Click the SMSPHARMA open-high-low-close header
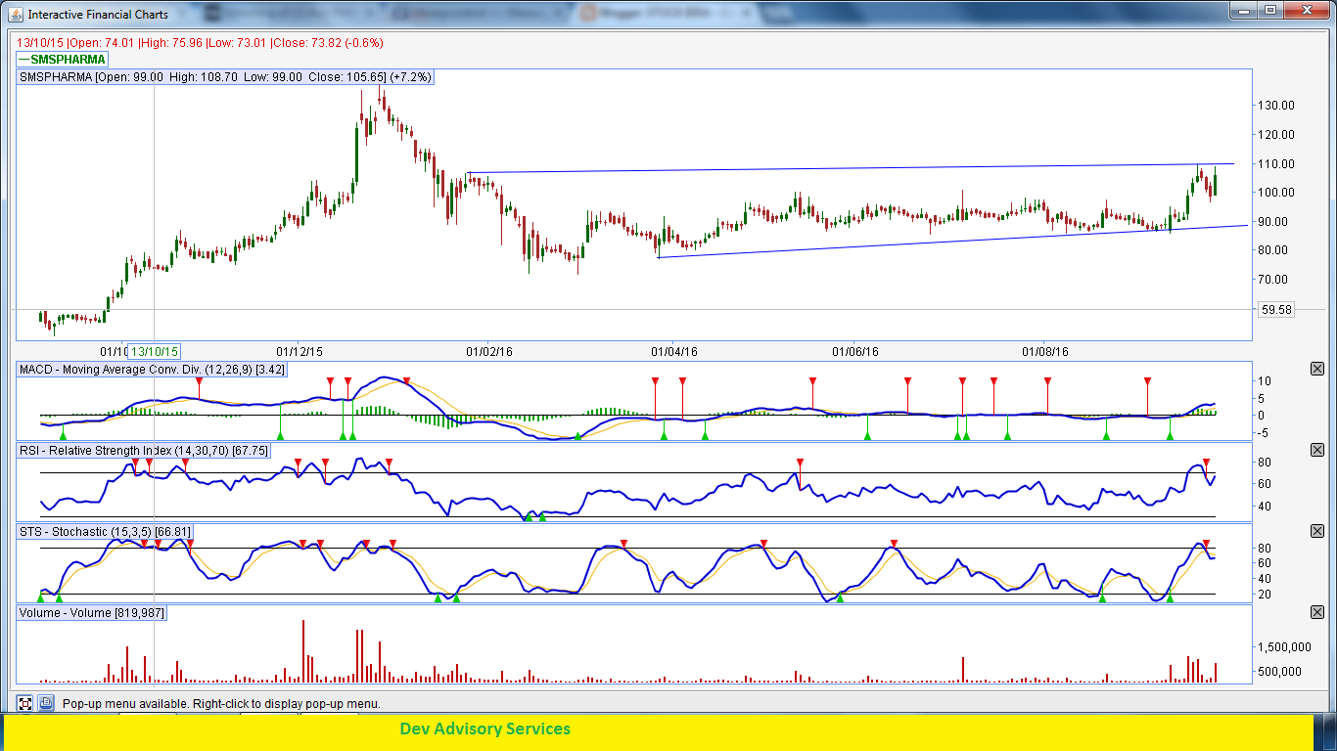Screen dimensions: 1337x751 225,77
